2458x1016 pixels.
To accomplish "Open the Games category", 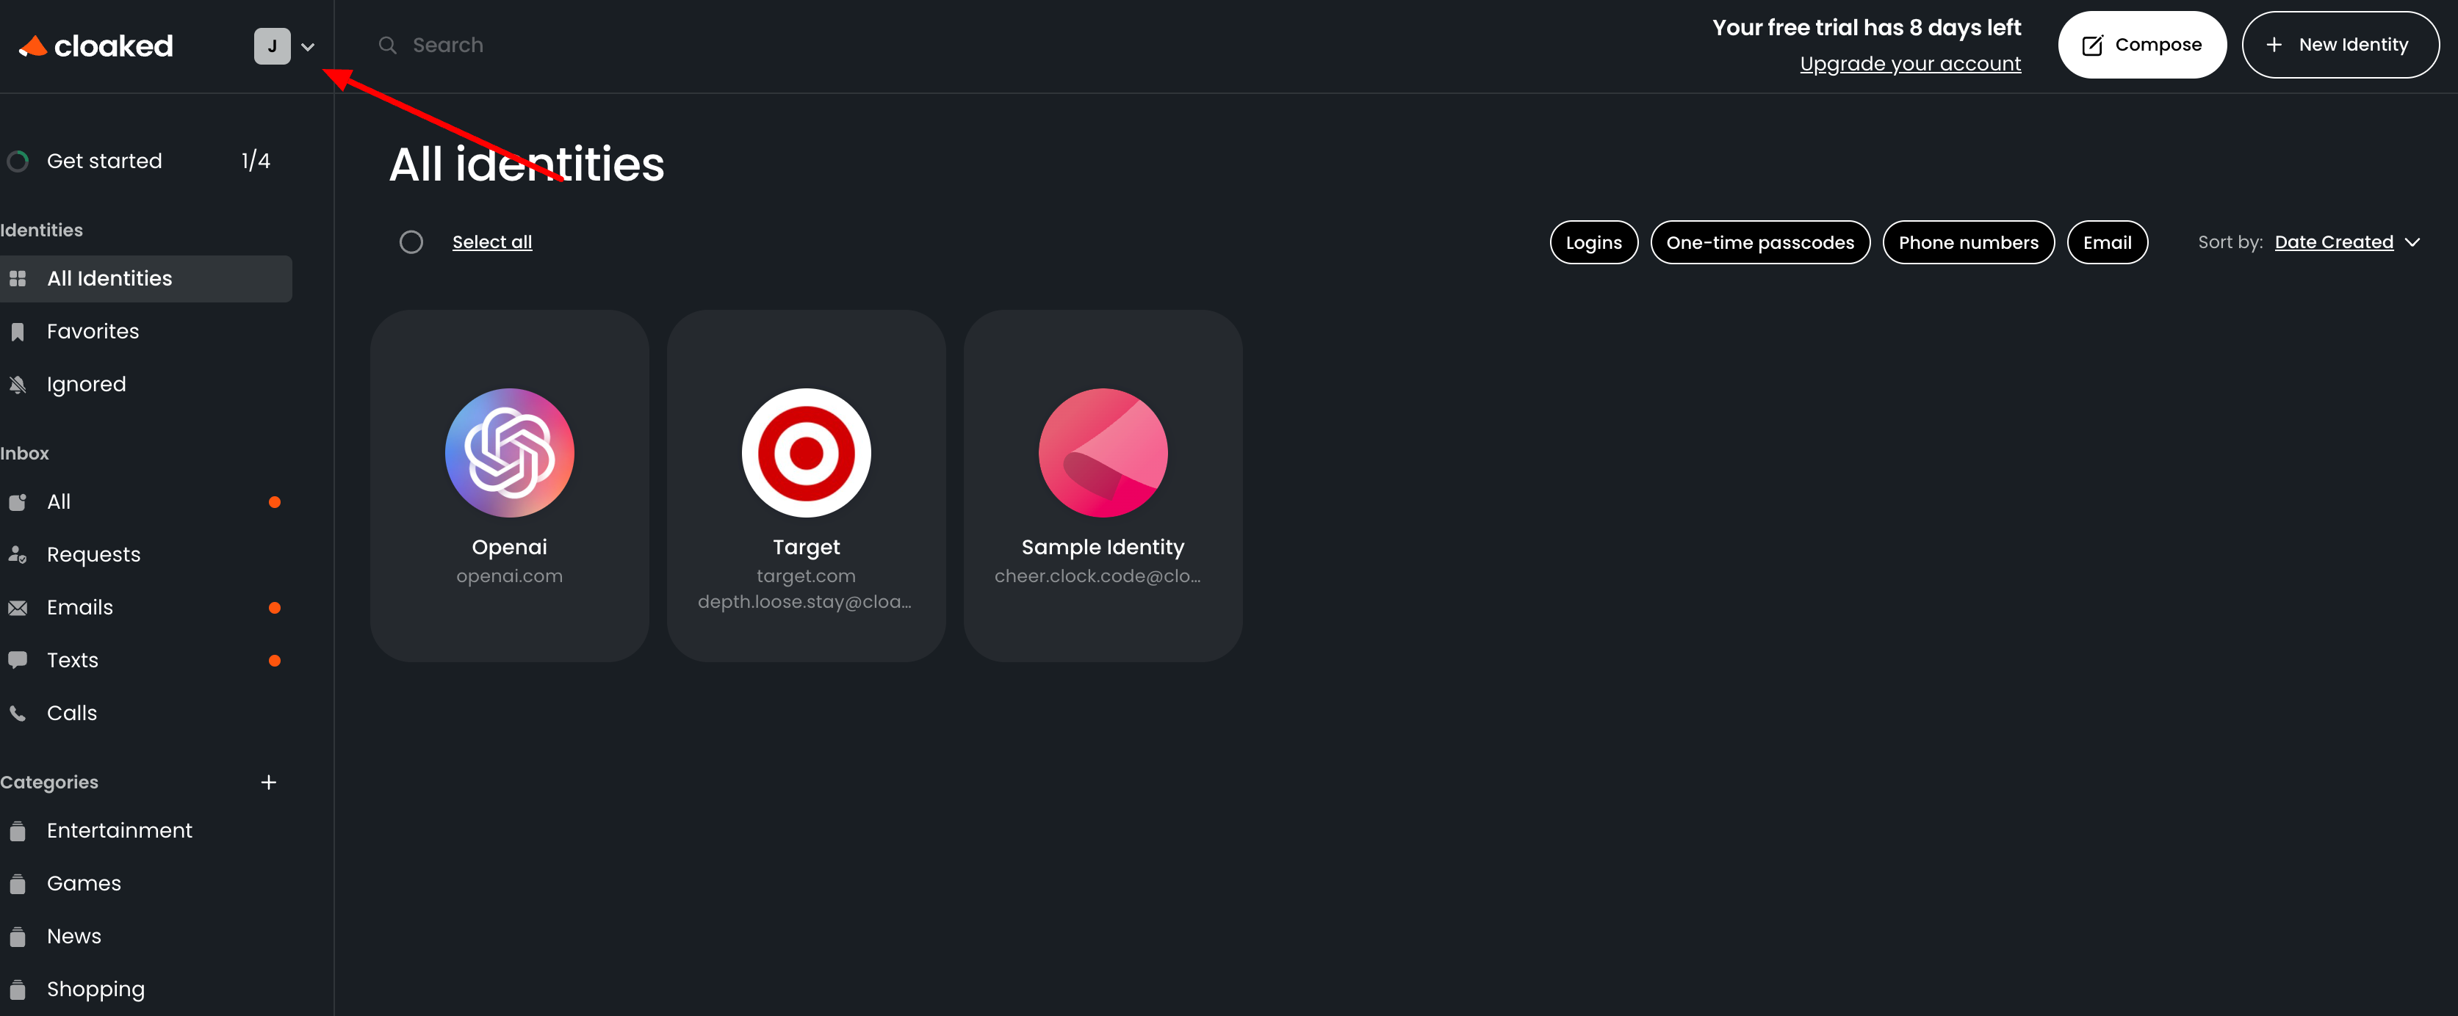I will [84, 884].
